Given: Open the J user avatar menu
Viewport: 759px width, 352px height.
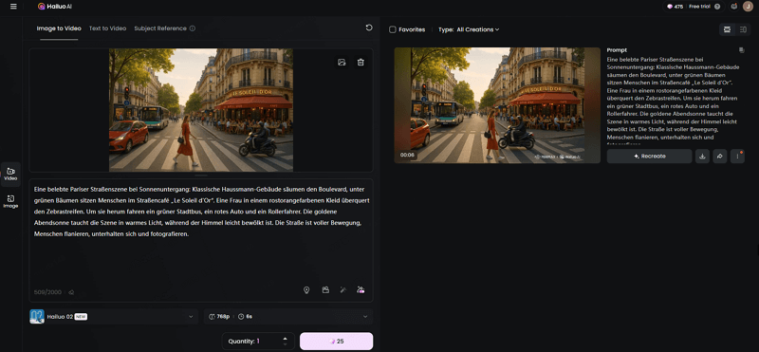Looking at the screenshot, I should click(x=749, y=7).
